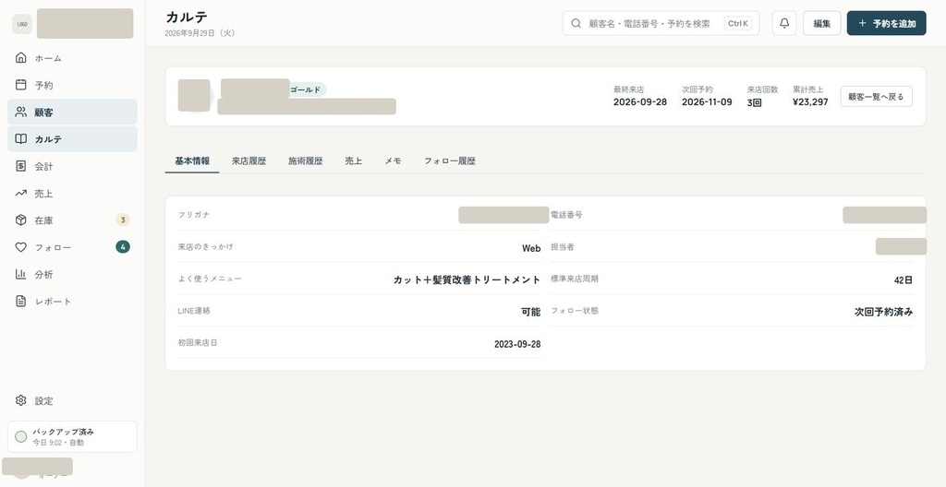Open the メモ tab

pos(394,160)
